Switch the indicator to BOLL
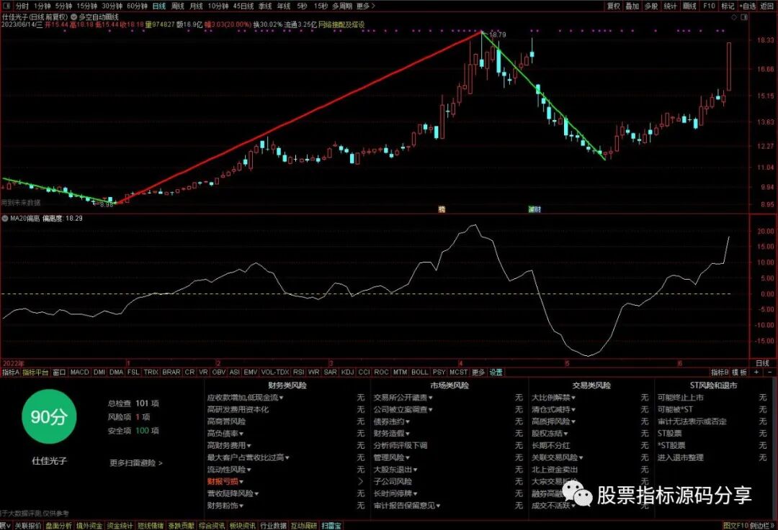 420,372
